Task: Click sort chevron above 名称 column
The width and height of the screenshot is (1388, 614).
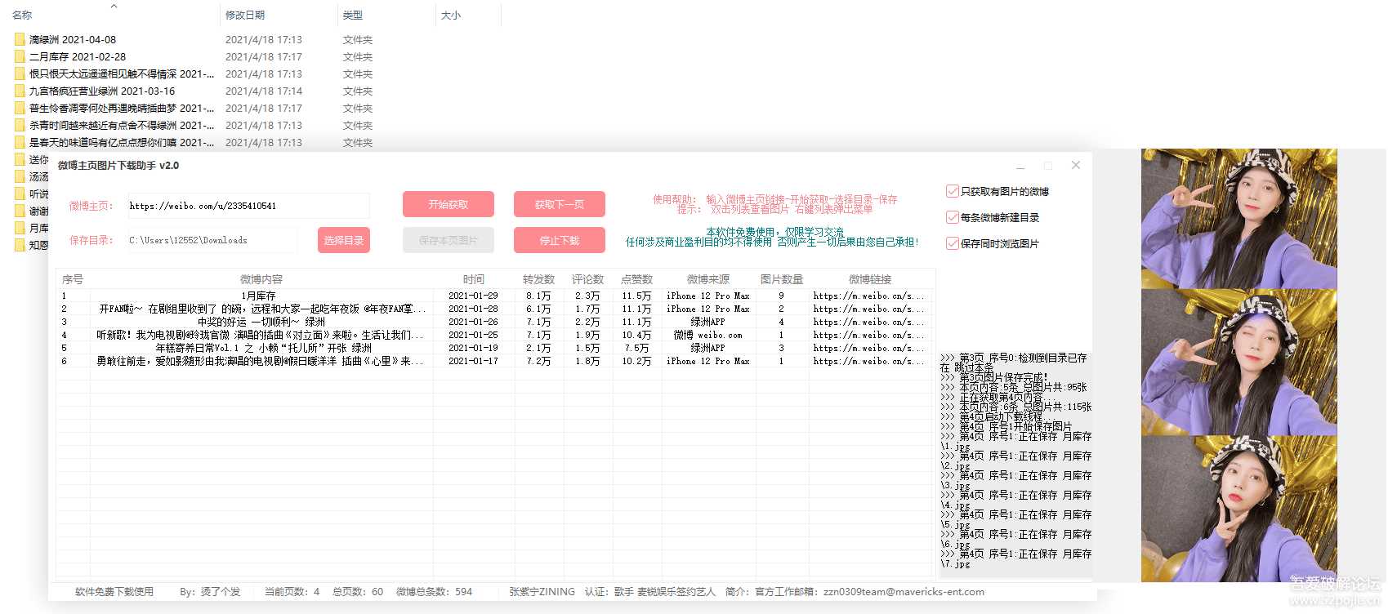Action: (114, 6)
